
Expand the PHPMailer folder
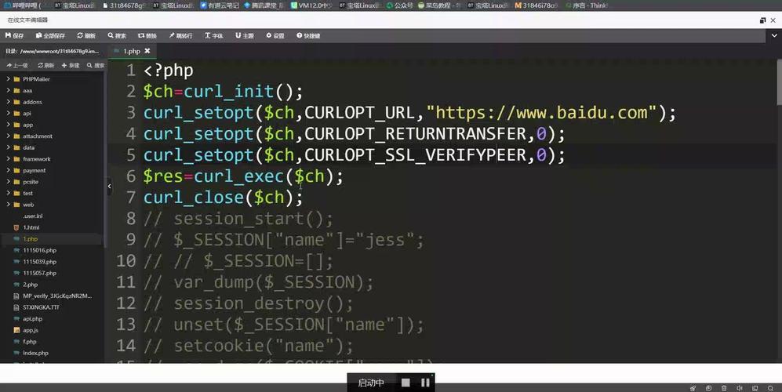coord(8,79)
